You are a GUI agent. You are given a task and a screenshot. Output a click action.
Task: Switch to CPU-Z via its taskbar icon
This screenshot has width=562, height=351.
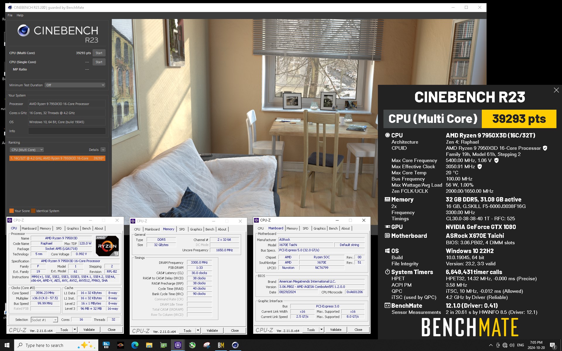178,345
